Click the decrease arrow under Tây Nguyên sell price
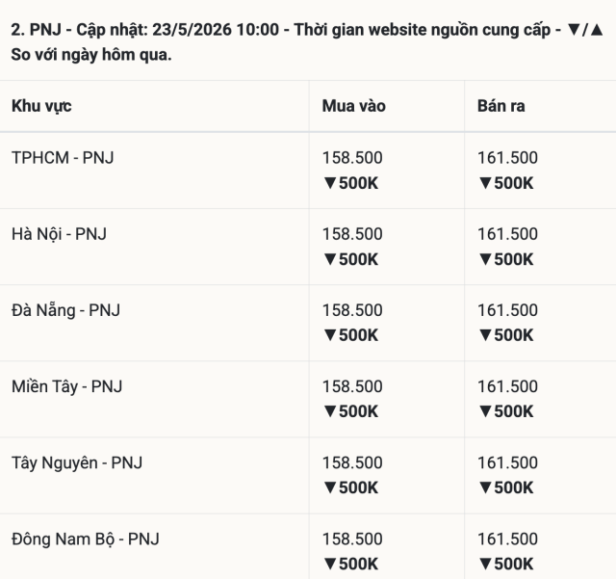Viewport: 616px width, 579px height. click(485, 487)
